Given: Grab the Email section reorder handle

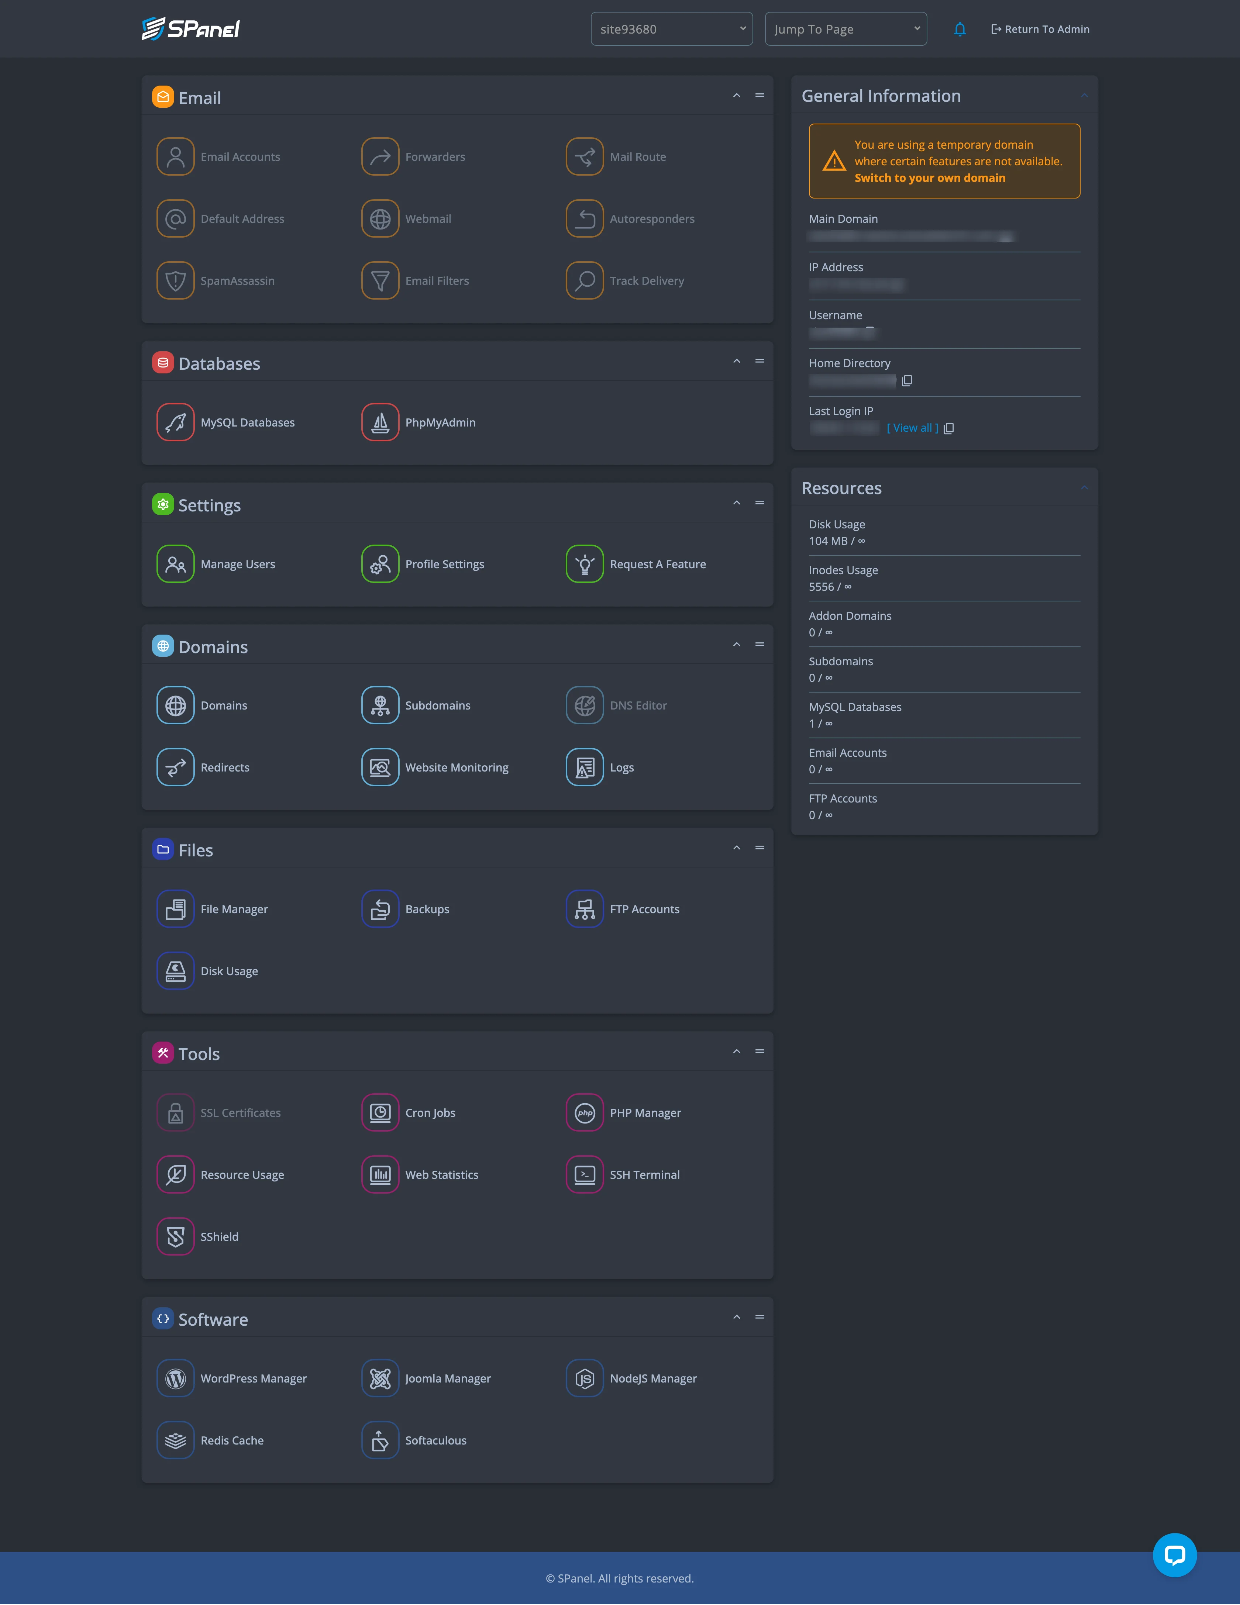Looking at the screenshot, I should tap(759, 96).
